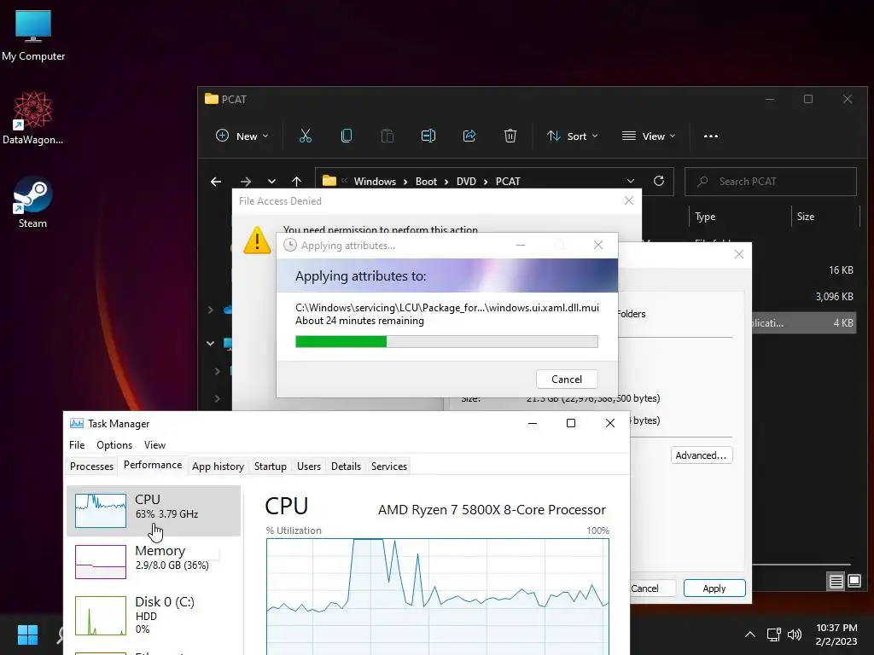Click the Delete trash icon in Explorer
The width and height of the screenshot is (874, 655).
tap(510, 136)
